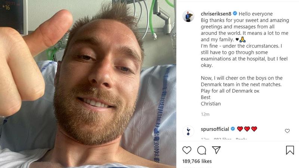Save post with the bookmark icon
Viewport: 299px width, 168px height.
tap(290, 150)
